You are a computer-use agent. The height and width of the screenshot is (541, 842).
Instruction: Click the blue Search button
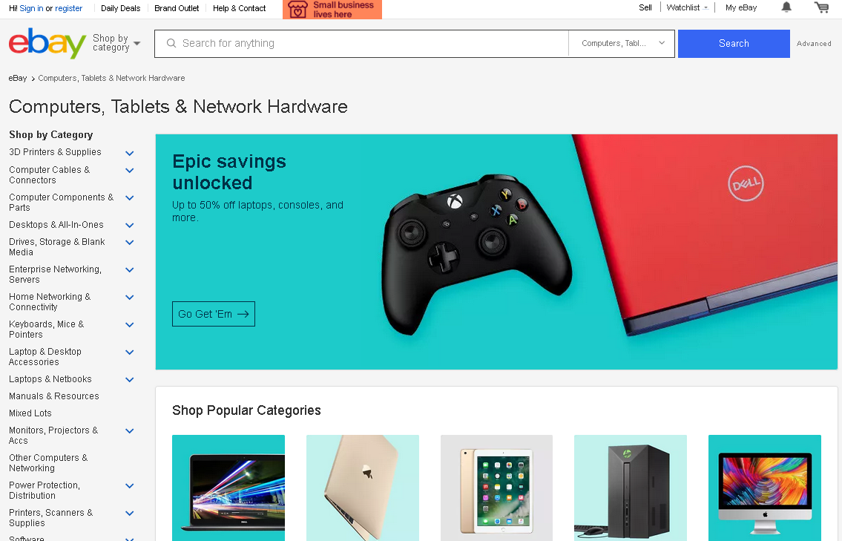click(x=734, y=44)
